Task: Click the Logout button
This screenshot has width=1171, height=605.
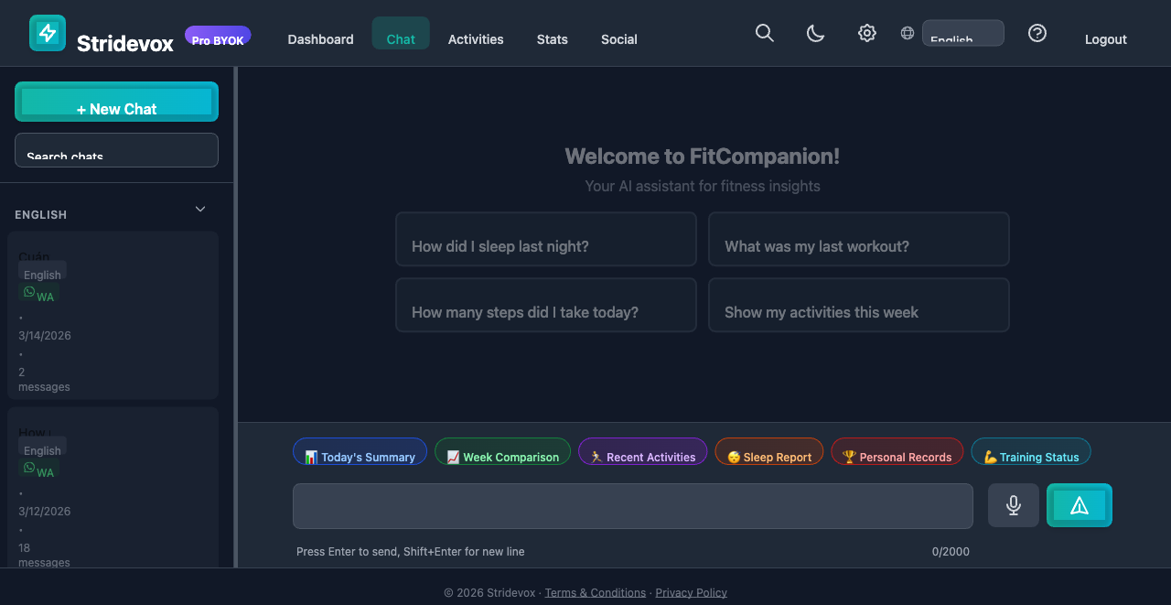Action: pyautogui.click(x=1105, y=39)
